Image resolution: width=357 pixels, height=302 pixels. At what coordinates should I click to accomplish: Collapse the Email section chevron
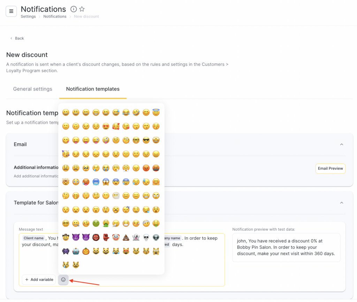tap(342, 144)
